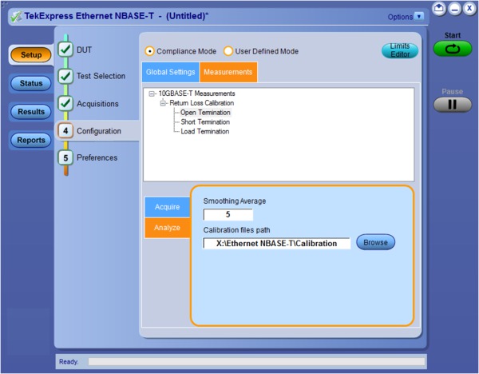
Task: Collapse the Return Loss Calibration node
Action: 163,103
